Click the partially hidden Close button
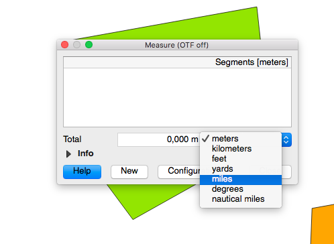 point(286,172)
